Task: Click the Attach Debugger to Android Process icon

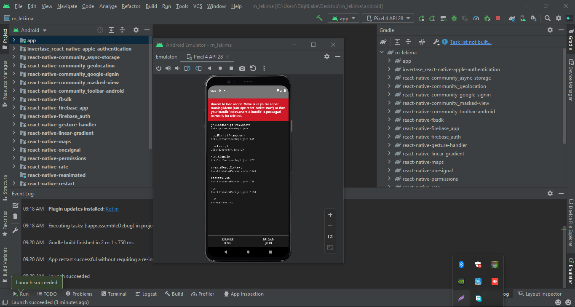Action: click(x=487, y=18)
